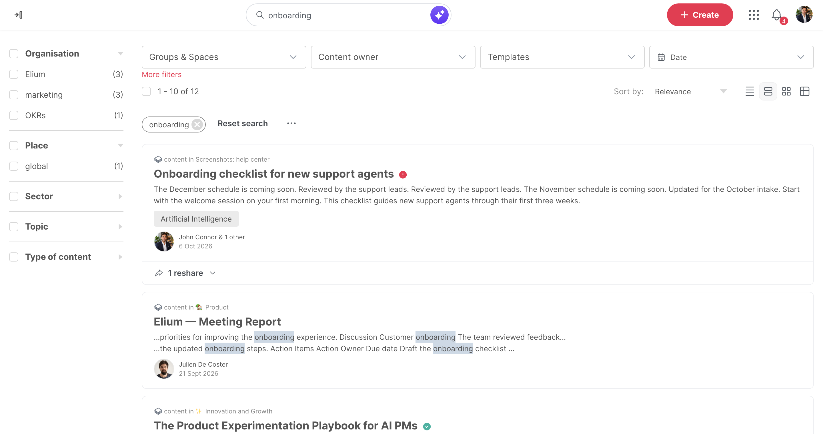Open the user profile avatar menu
Image resolution: width=823 pixels, height=434 pixels.
coord(804,15)
